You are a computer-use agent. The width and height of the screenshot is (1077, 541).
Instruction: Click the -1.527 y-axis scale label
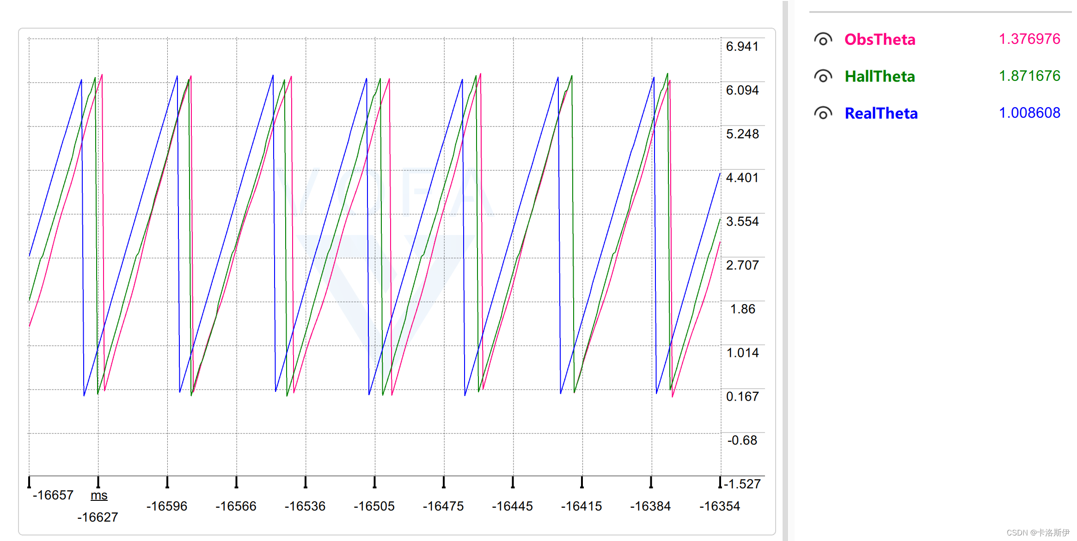[742, 484]
